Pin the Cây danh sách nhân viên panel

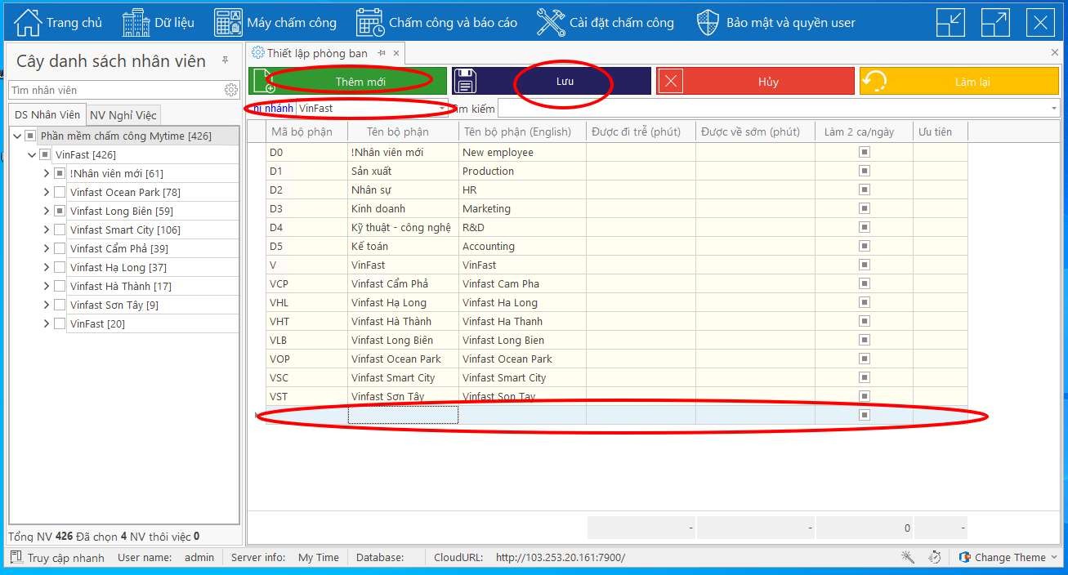[x=225, y=61]
